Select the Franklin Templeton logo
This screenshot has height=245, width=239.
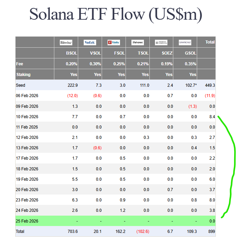click(161, 43)
